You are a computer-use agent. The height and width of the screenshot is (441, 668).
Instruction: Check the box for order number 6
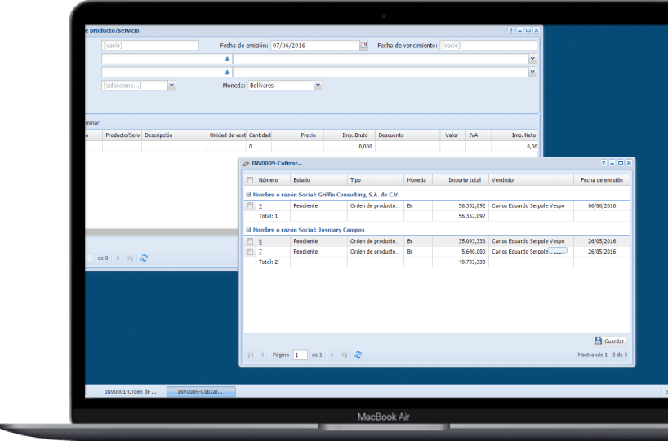250,241
